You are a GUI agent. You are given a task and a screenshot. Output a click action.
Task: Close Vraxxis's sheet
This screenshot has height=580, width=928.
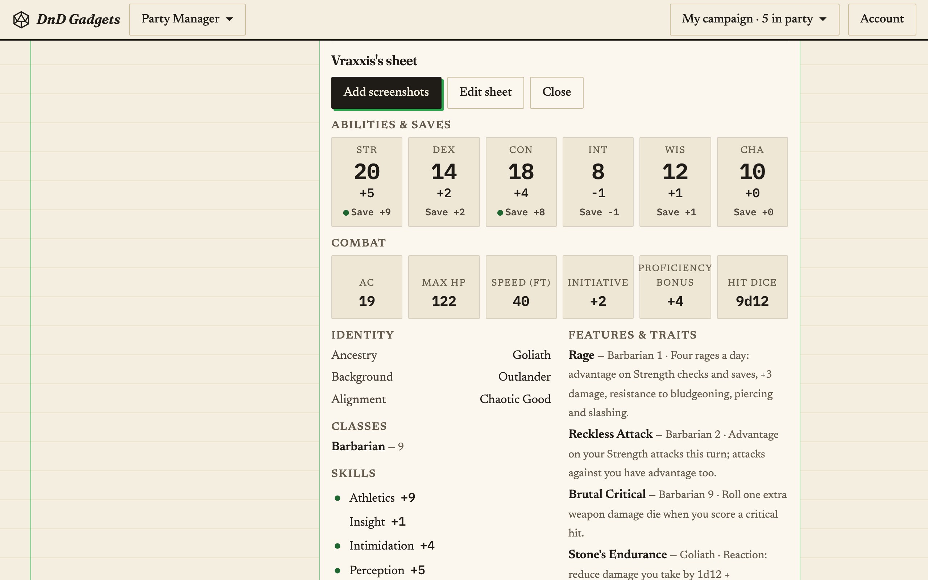tap(556, 92)
